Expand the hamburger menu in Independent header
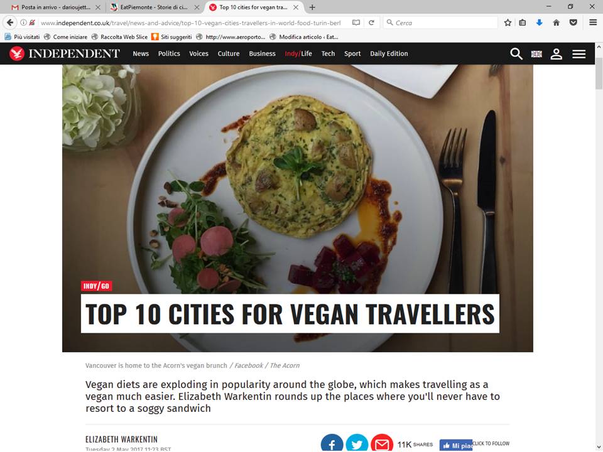The height and width of the screenshot is (452, 603). point(579,54)
